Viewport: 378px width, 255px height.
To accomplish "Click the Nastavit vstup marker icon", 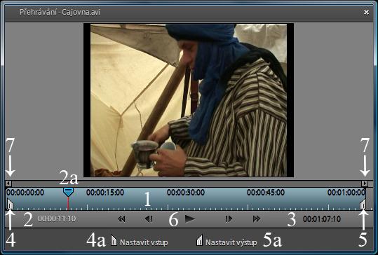I will [x=114, y=240].
